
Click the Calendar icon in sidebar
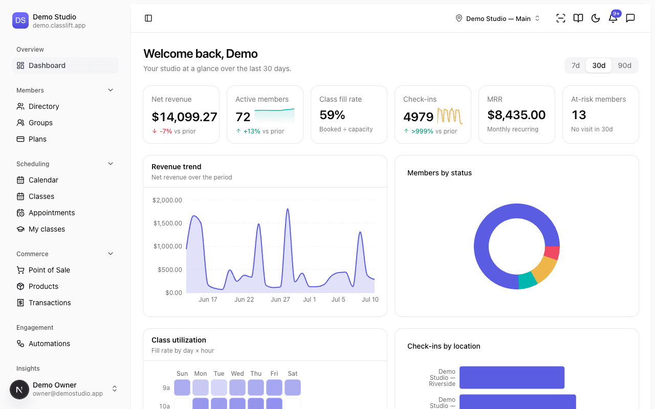(20, 180)
